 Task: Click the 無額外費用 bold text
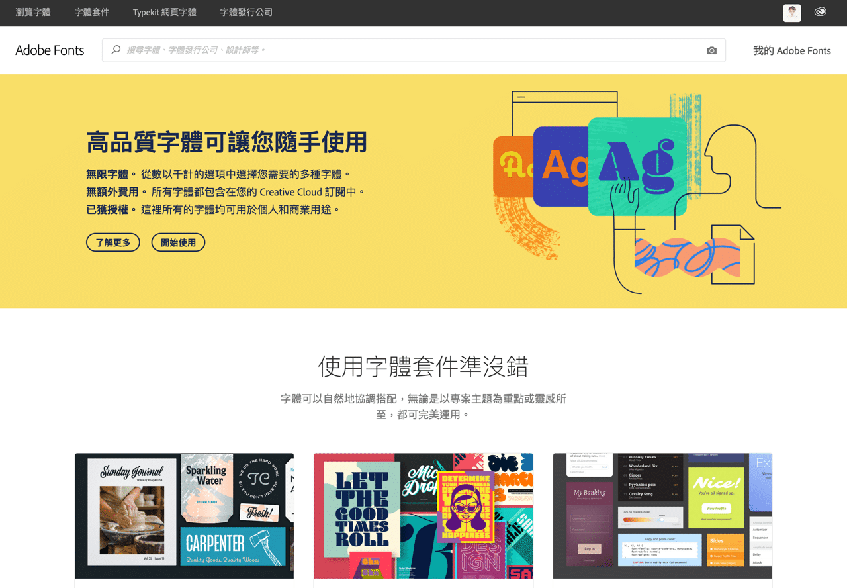pyautogui.click(x=112, y=191)
